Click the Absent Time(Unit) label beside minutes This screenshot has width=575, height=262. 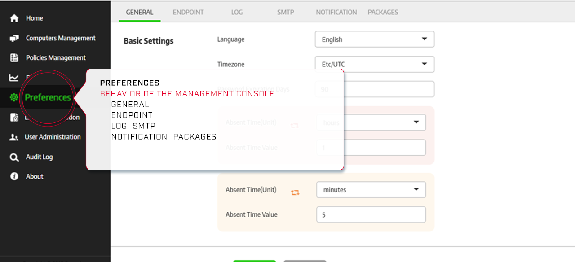coord(251,190)
